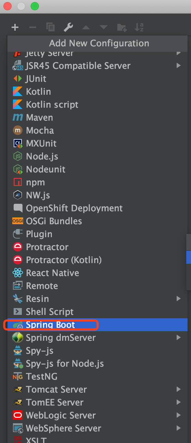Screen dimensions: 191x443
Task: Choose the Spy-js for Node.js entry
Action: [x=98, y=364]
